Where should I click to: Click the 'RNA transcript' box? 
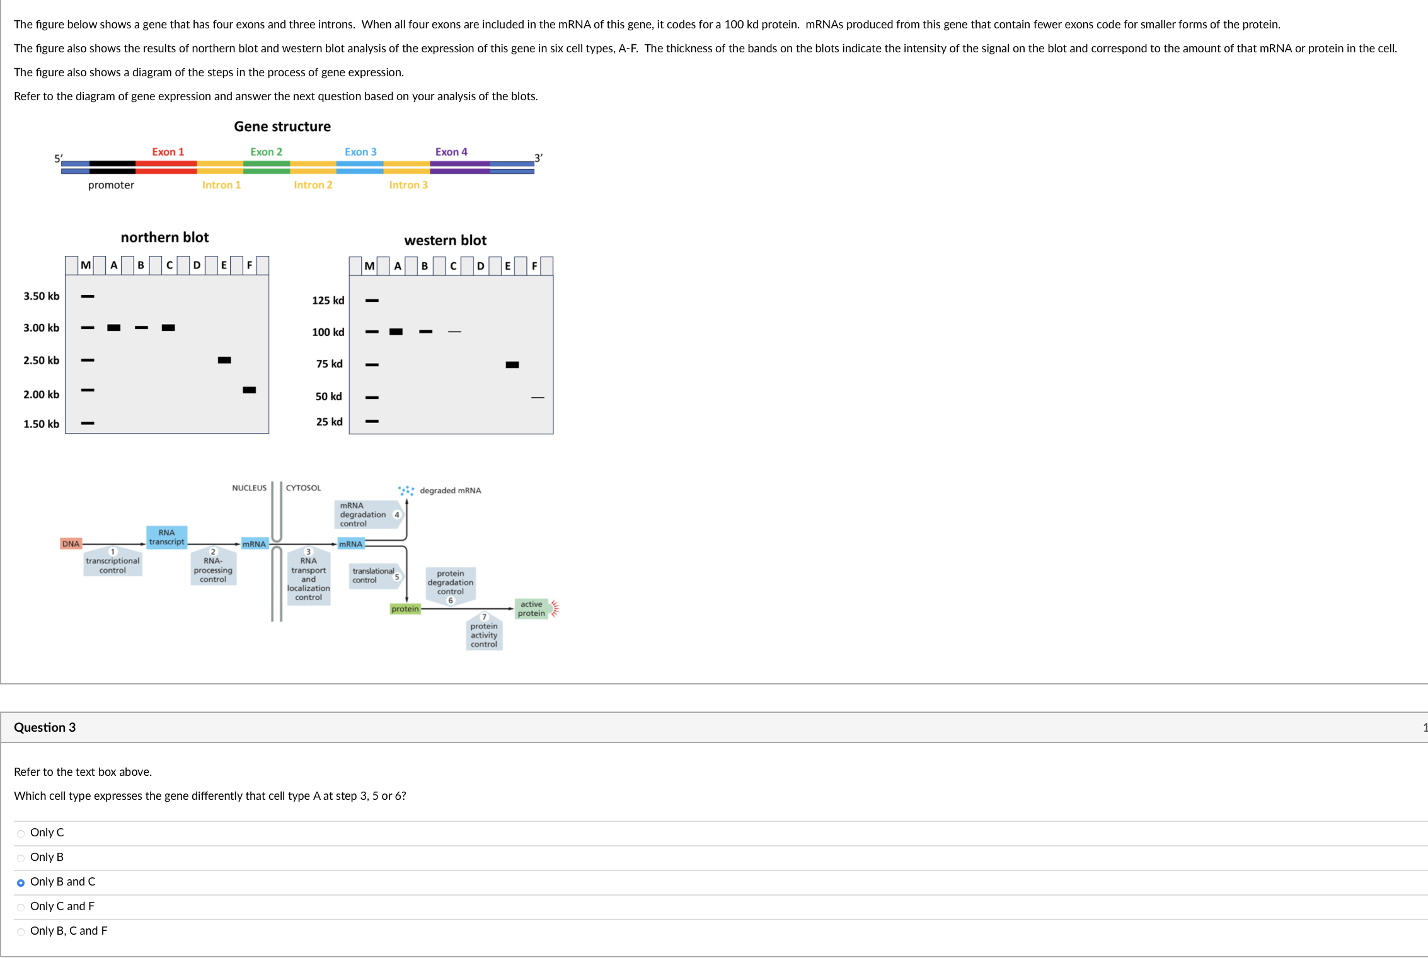click(x=167, y=537)
